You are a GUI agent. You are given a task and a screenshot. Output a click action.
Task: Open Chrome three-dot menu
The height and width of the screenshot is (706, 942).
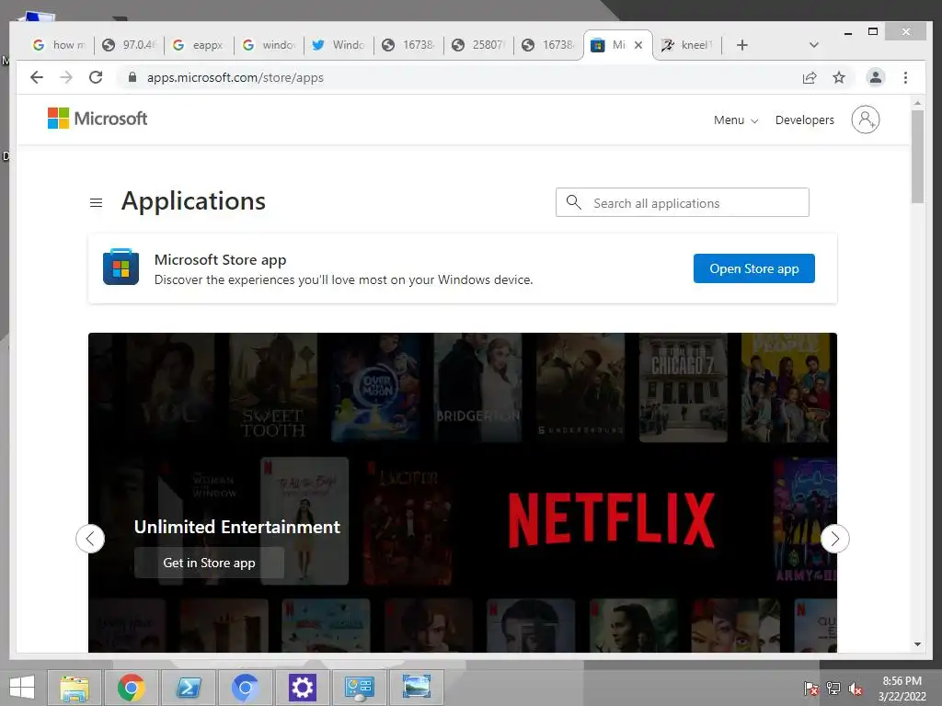905,77
